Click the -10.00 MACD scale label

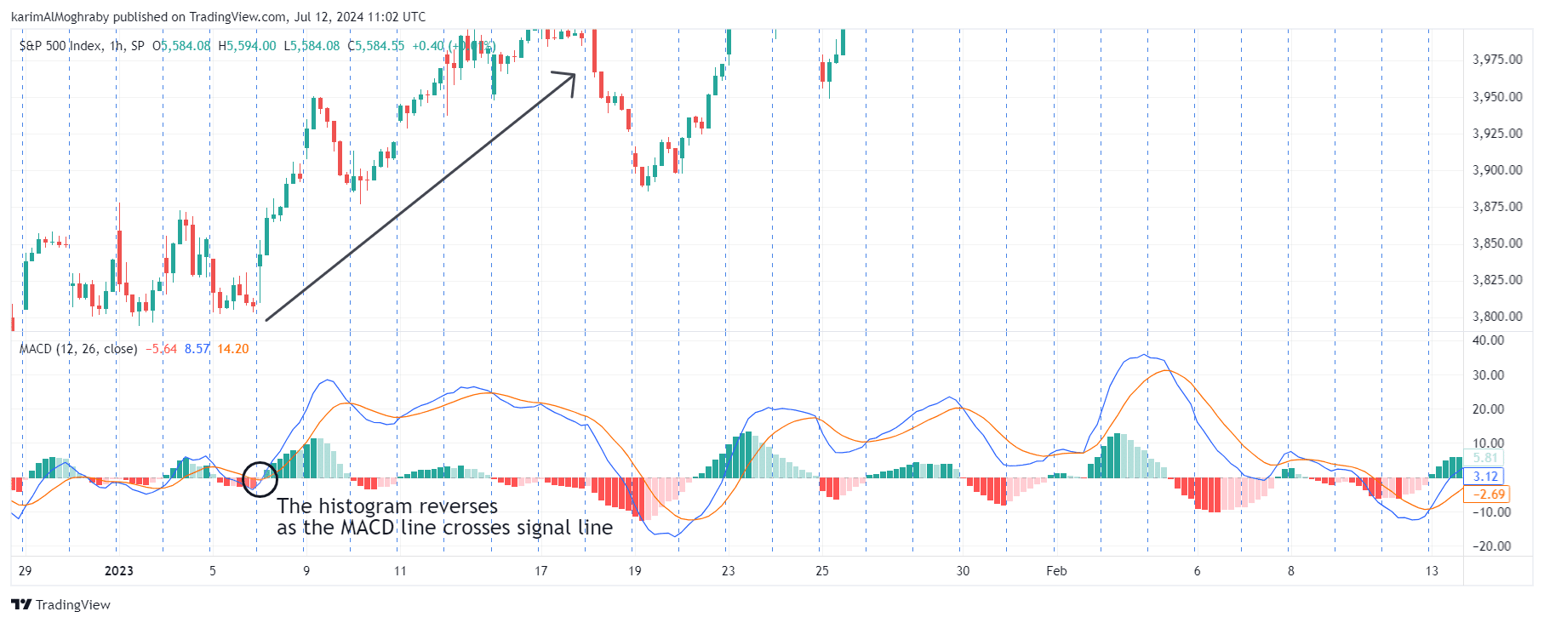1491,512
